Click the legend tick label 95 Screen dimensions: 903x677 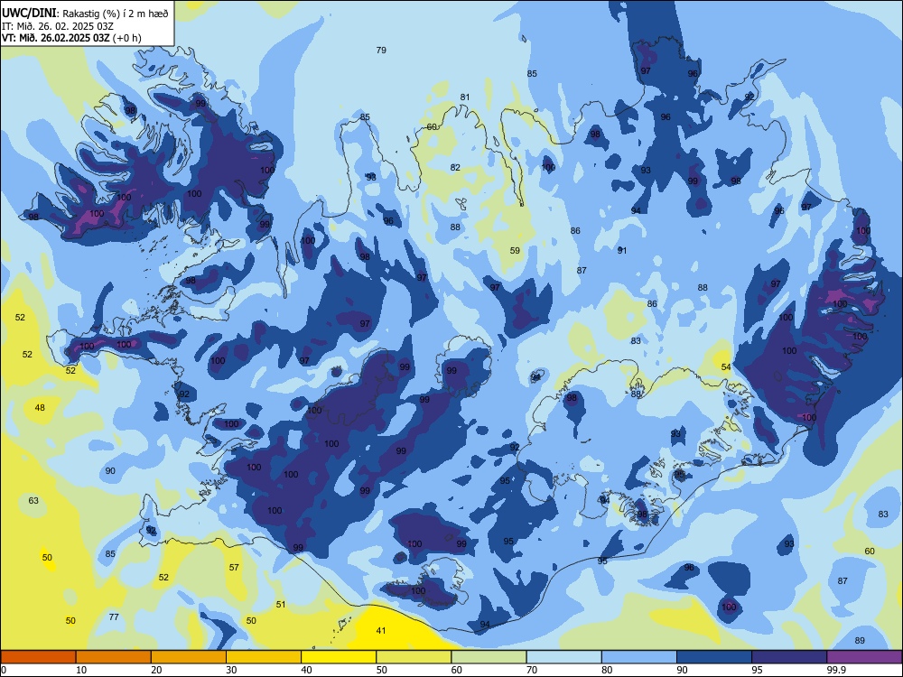tap(757, 670)
